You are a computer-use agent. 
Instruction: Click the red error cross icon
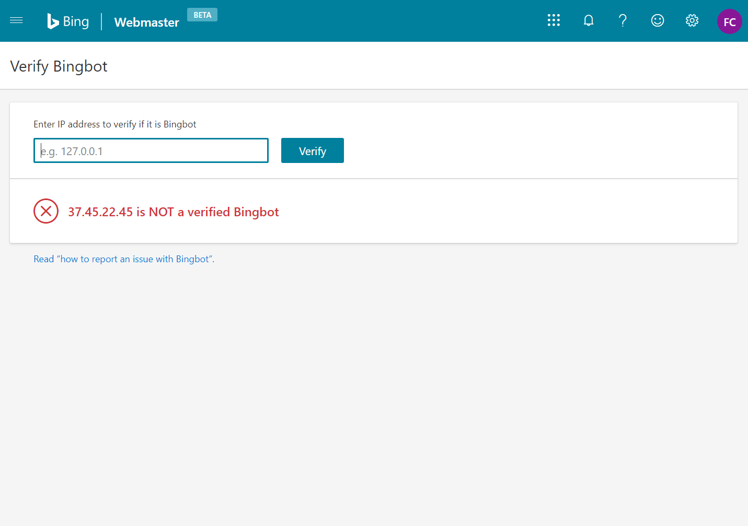pyautogui.click(x=46, y=211)
